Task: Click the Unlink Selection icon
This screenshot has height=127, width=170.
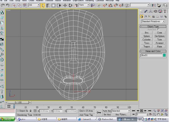Action: tap(20, 5)
